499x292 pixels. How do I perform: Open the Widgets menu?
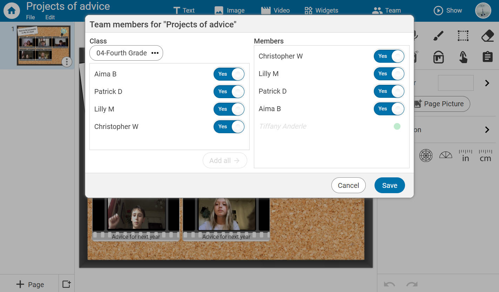pos(321,11)
